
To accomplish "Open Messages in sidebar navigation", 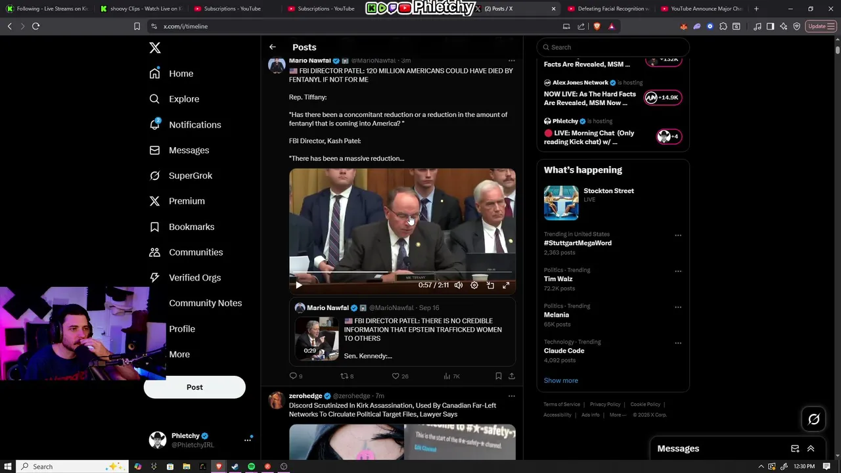I will 179,150.
